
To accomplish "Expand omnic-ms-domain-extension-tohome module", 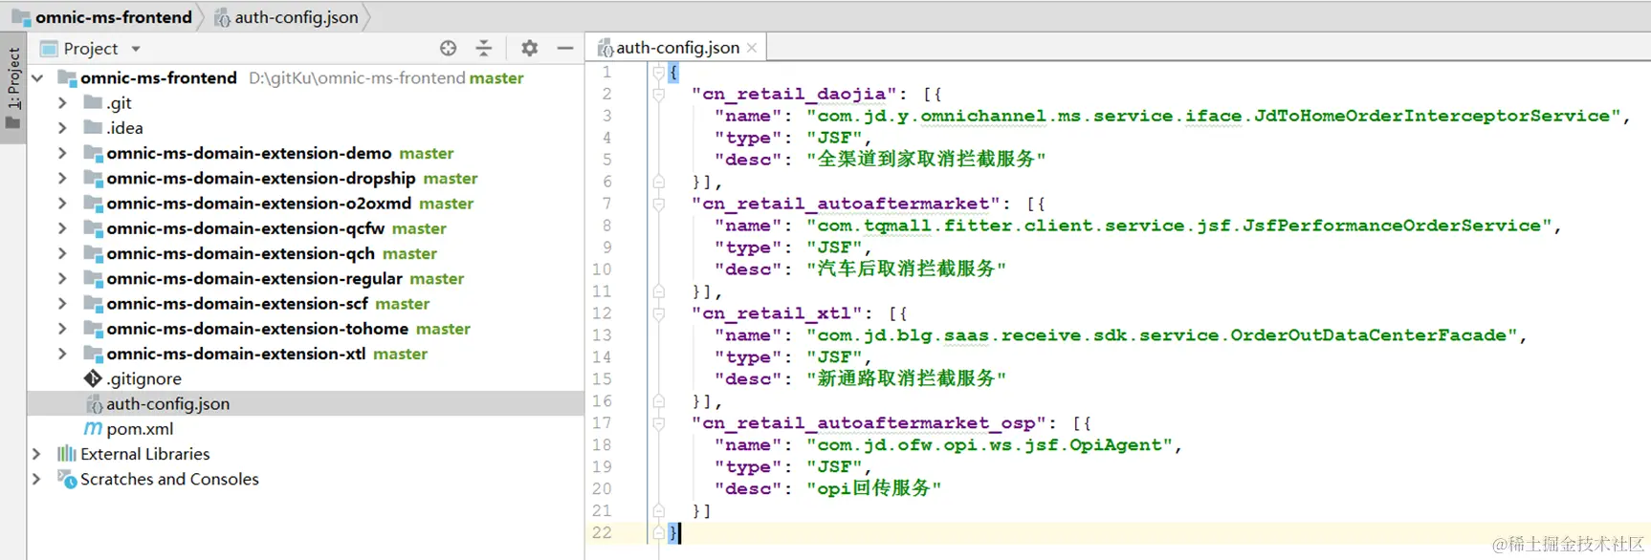I will pyautogui.click(x=62, y=329).
